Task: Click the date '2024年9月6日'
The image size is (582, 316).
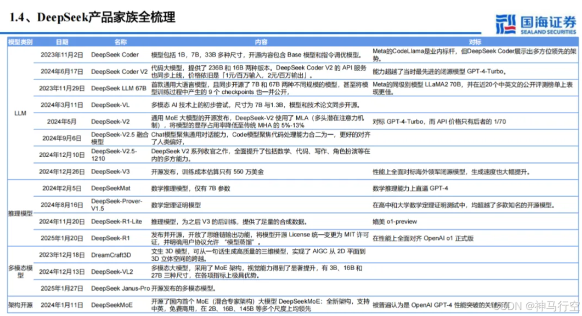Action: point(62,138)
